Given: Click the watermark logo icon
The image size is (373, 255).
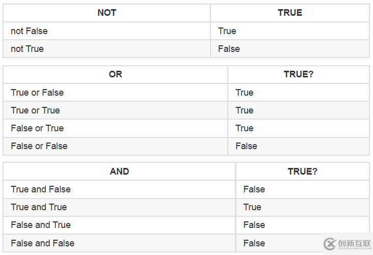Looking at the screenshot, I should click(330, 244).
